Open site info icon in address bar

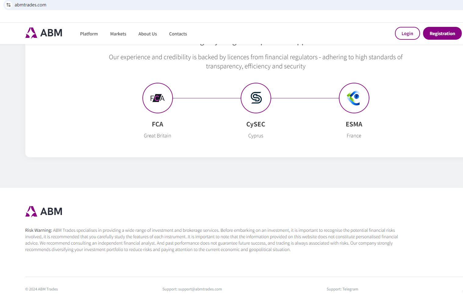(x=9, y=5)
